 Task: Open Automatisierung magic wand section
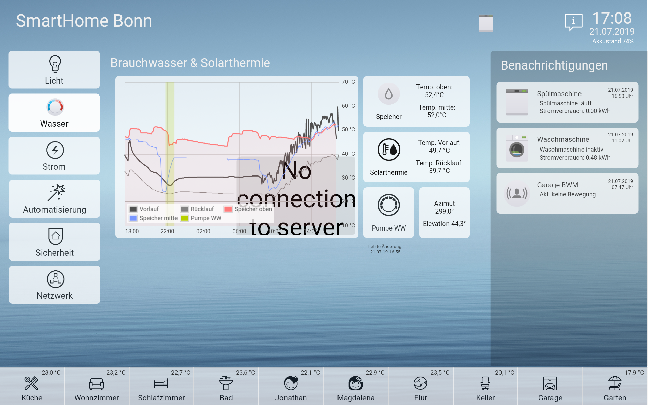point(56,193)
